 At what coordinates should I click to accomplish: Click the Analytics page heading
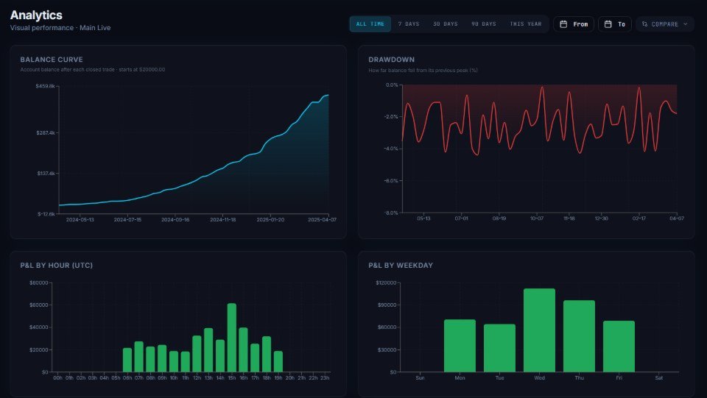pyautogui.click(x=36, y=15)
